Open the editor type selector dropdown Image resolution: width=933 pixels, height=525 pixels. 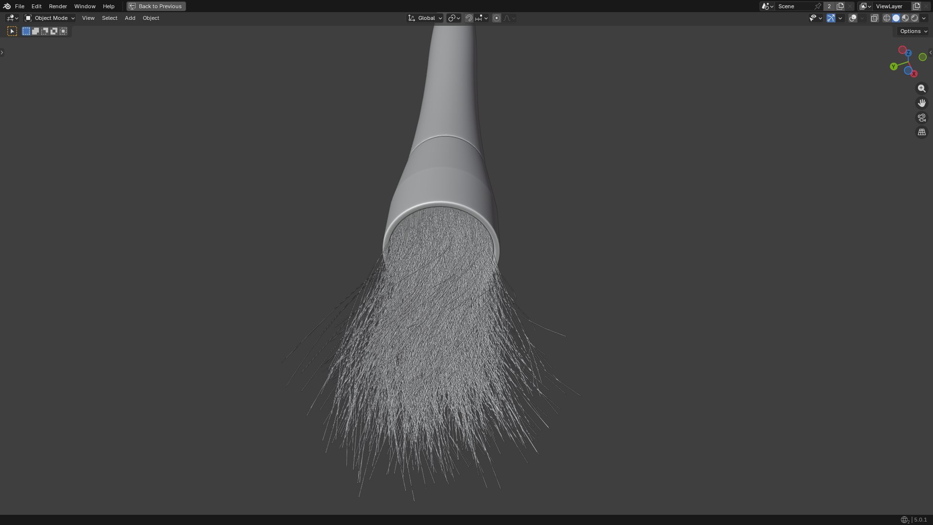point(12,18)
